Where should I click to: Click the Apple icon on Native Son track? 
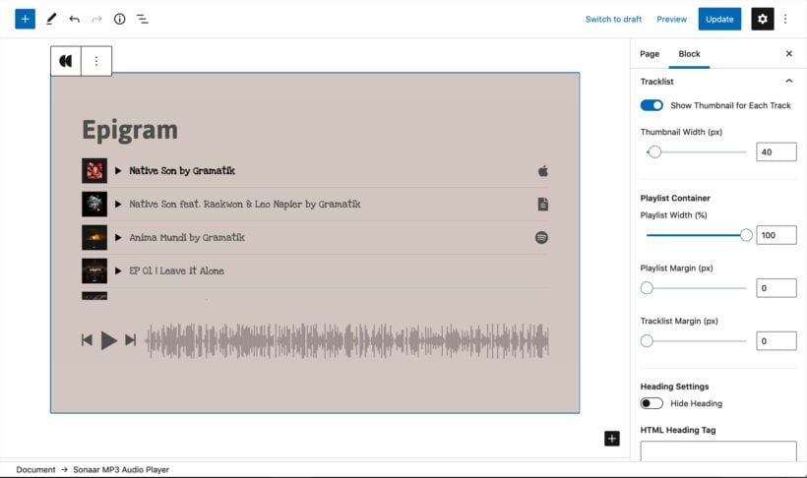(542, 171)
